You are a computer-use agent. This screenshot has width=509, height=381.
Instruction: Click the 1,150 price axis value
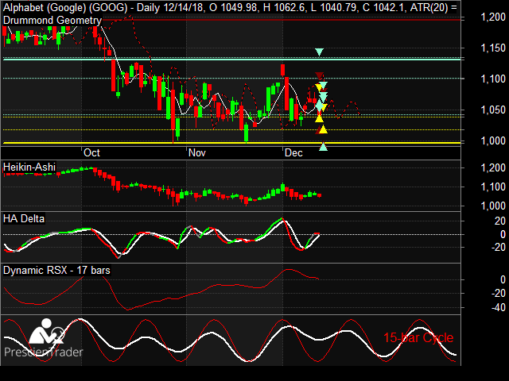[493, 48]
